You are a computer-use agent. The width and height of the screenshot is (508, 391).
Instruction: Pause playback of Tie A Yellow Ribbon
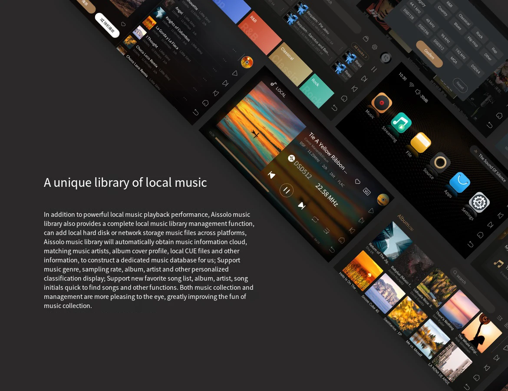[287, 190]
